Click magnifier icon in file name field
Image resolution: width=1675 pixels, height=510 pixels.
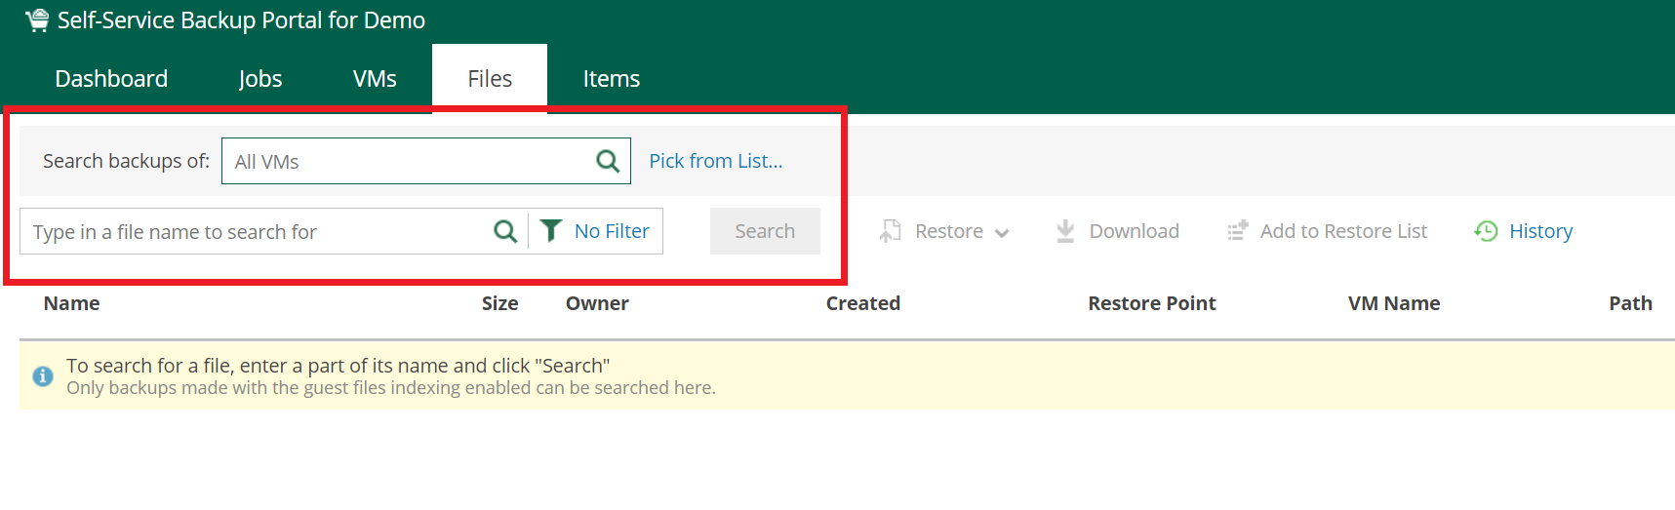click(x=504, y=231)
